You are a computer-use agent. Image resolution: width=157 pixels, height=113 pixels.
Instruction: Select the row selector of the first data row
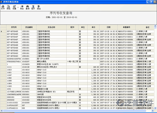point(3,31)
